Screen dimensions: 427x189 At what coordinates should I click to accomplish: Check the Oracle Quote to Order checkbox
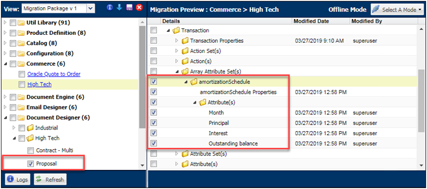[22, 74]
